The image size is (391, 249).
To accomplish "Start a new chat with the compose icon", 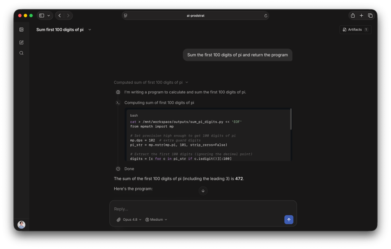I will pos(21,42).
